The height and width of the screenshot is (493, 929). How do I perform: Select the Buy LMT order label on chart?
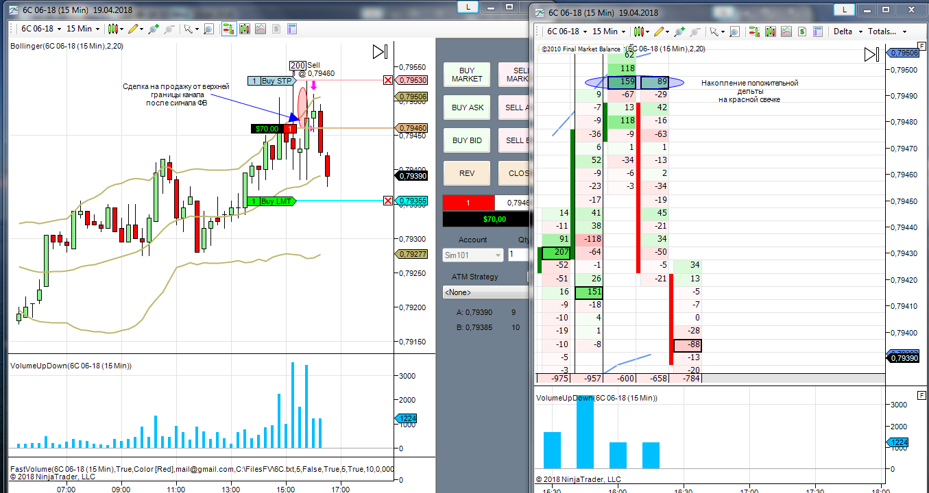pyautogui.click(x=272, y=201)
